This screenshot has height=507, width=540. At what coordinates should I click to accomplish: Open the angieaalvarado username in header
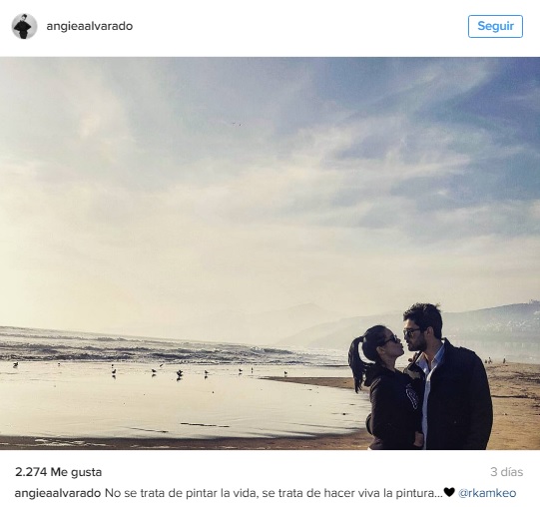90,26
